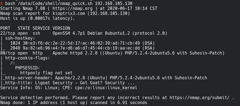Click the VERSION column header
This screenshot has width=240, height=106.
(61, 28)
